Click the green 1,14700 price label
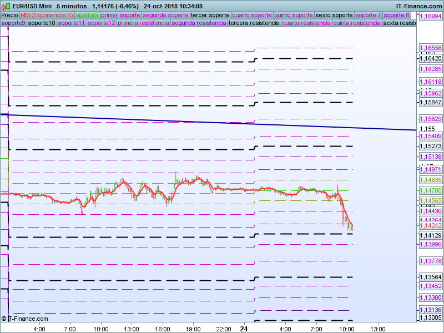Image resolution: width=444 pixels, height=333 pixels. click(x=430, y=190)
